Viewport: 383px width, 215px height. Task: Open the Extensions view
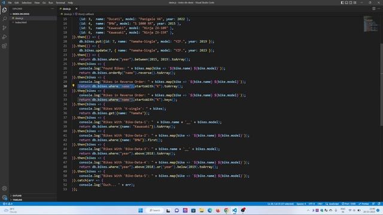pyautogui.click(x=4, y=46)
